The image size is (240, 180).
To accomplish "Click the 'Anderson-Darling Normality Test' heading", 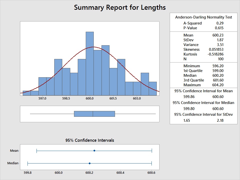I will pos(203,17).
